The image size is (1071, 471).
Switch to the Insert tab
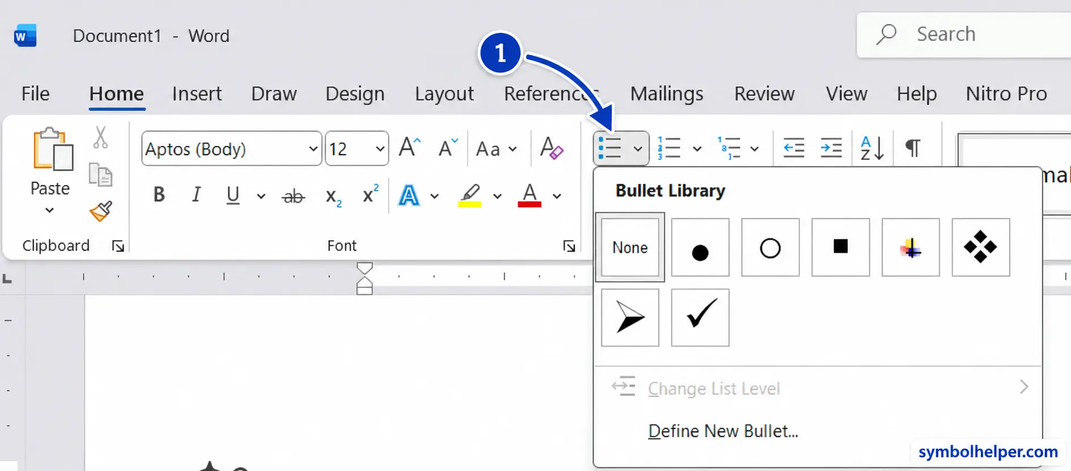click(x=197, y=94)
